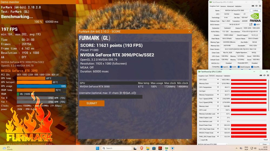Click the Bus Interface question mark icon
The height and width of the screenshot is (151, 270).
pos(260,32)
